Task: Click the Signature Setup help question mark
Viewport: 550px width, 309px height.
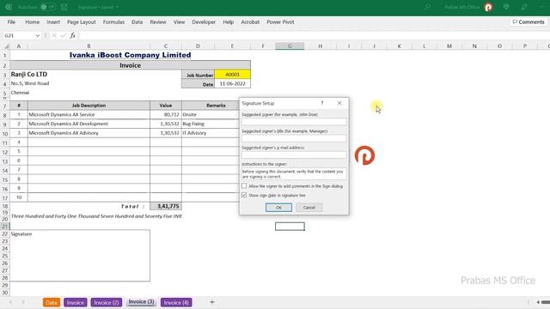Action: coord(321,103)
